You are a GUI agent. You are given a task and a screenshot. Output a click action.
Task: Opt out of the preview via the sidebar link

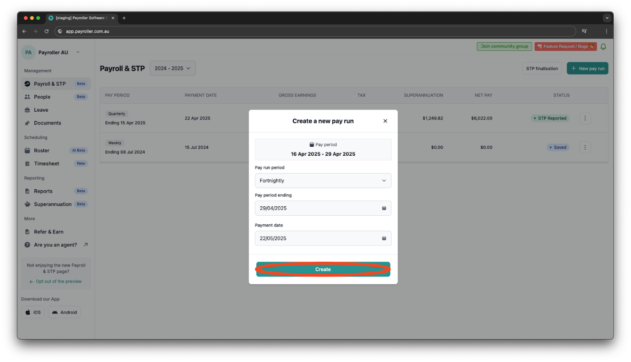(x=58, y=281)
